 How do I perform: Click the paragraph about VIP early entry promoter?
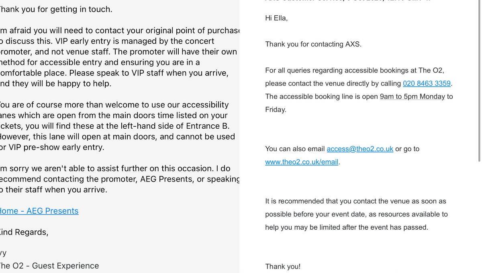(119, 57)
